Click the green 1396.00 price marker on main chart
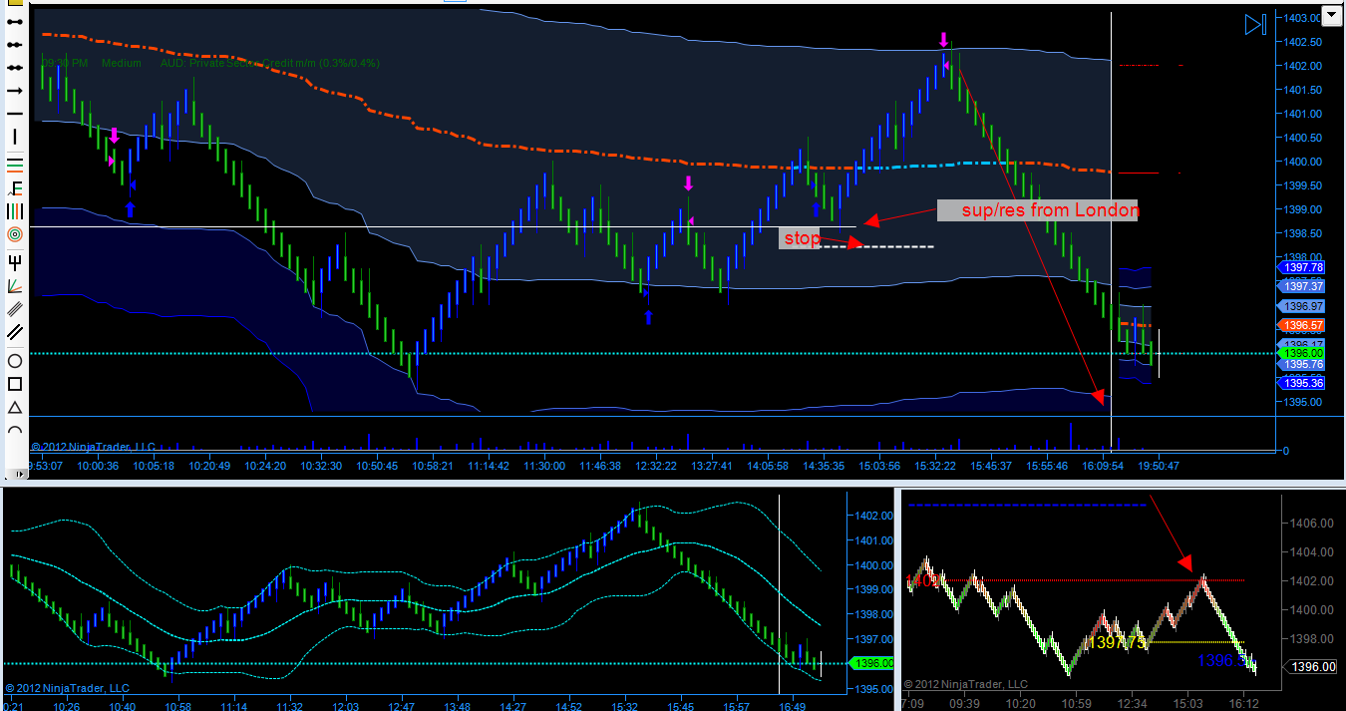Screen dimensions: 1346x711 [1303, 353]
